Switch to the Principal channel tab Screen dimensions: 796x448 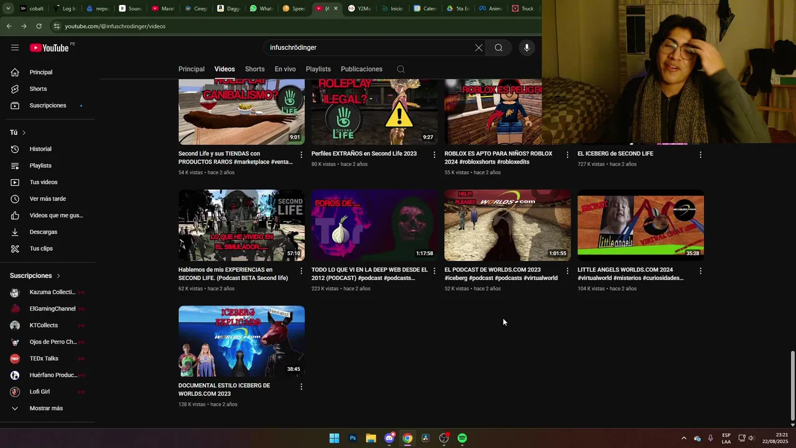click(x=192, y=69)
